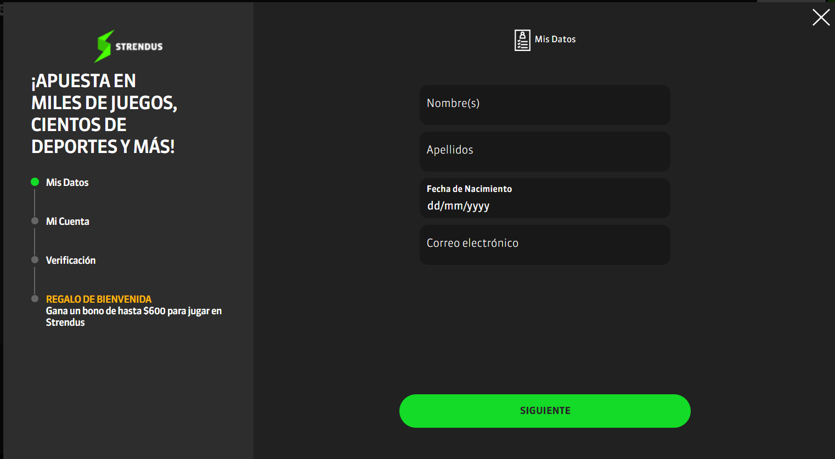Click the gray Verificación step dot
The width and height of the screenshot is (835, 459).
35,260
